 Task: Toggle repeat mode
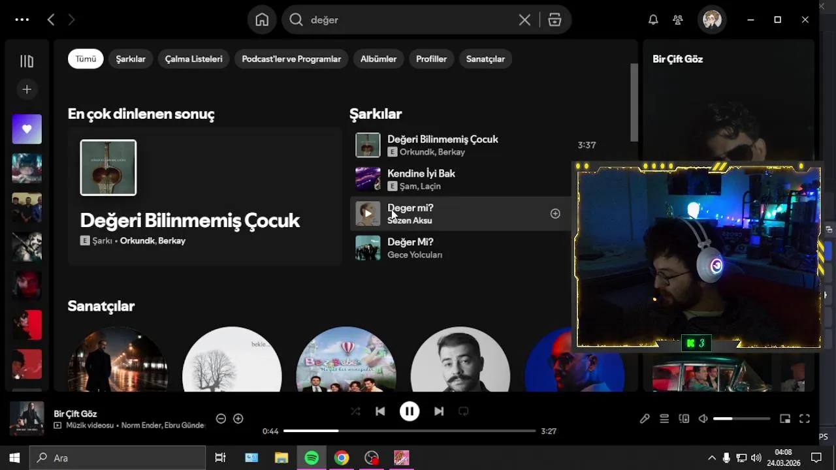pos(464,411)
